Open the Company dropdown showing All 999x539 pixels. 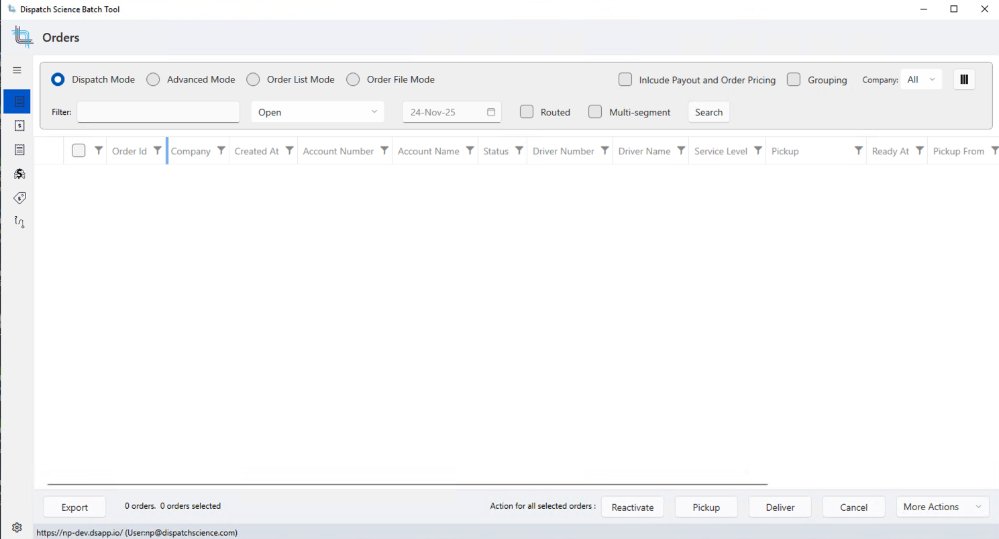(921, 79)
